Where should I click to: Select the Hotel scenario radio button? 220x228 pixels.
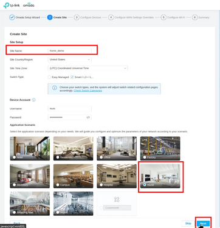pyautogui.click(x=14, y=157)
